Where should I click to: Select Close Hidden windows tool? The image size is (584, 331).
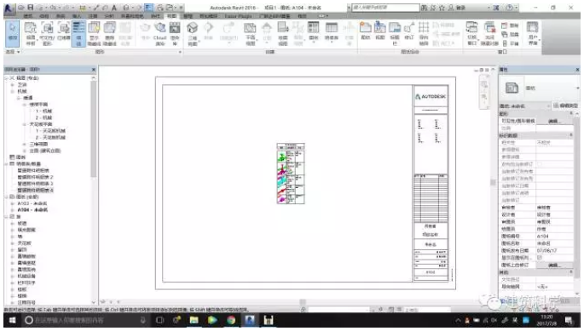(489, 33)
